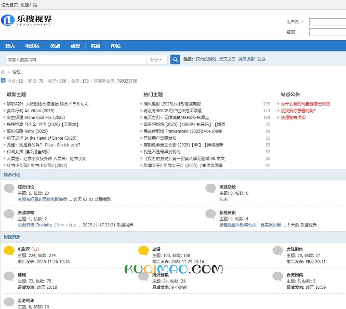
Task: Open announcement 资源发布须知
Action: pyautogui.click(x=293, y=117)
